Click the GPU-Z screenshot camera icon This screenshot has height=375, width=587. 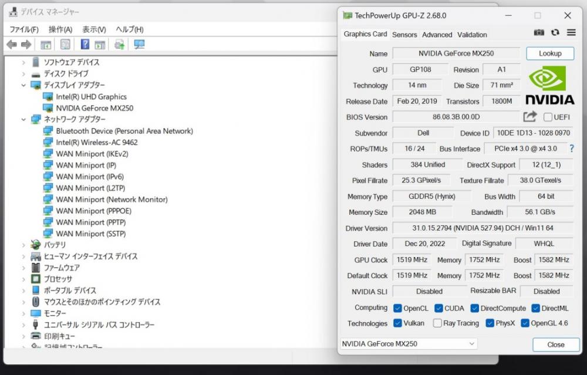coord(539,33)
